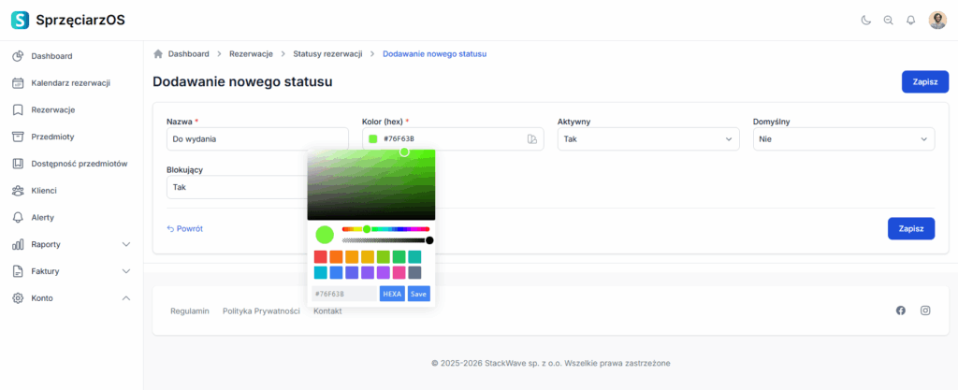
Task: Open the Aktywny dropdown
Action: click(647, 139)
